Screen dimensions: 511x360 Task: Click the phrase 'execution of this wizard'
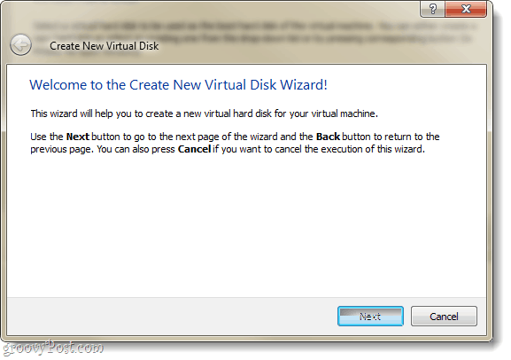pyautogui.click(x=373, y=149)
